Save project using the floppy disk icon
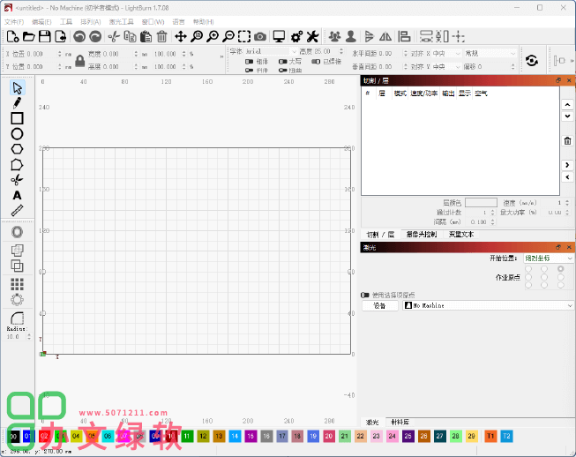Image resolution: width=576 pixels, height=457 pixels. [44, 36]
